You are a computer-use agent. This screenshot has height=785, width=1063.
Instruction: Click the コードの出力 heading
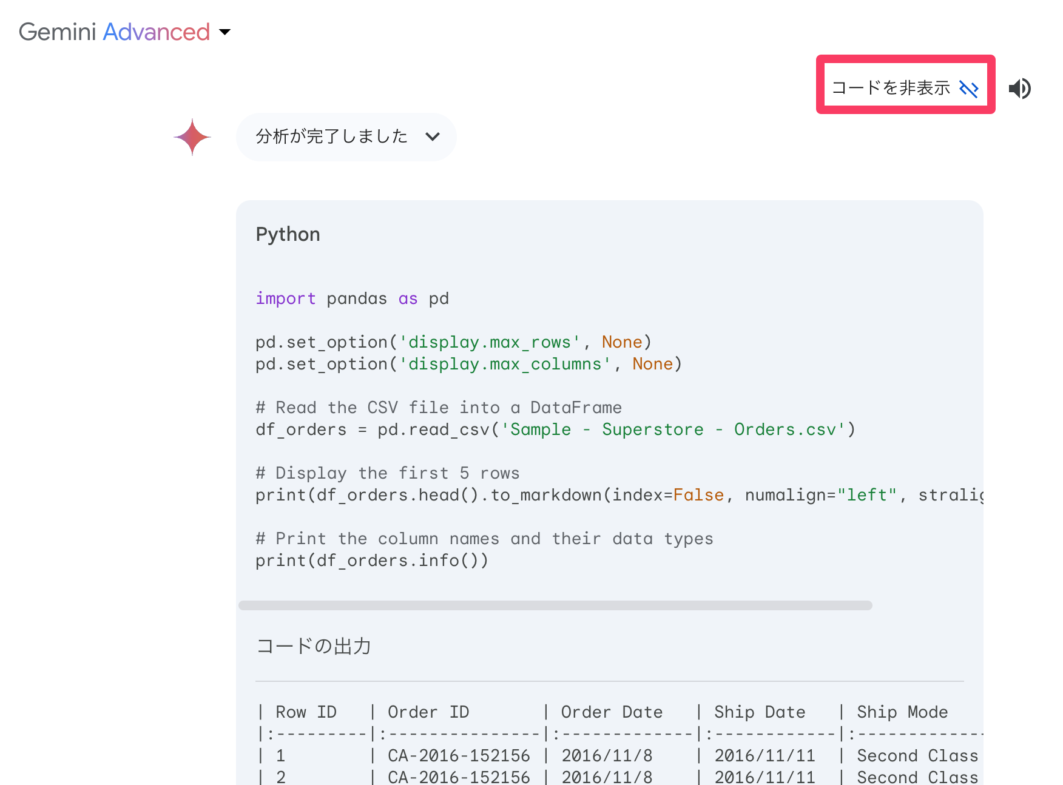coord(313,646)
